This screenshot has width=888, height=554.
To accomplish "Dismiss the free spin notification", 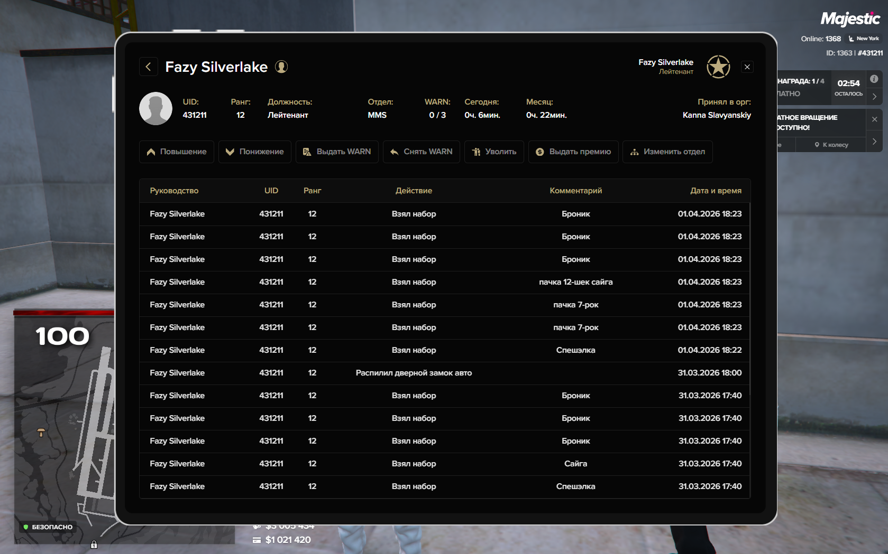I will coord(874,119).
